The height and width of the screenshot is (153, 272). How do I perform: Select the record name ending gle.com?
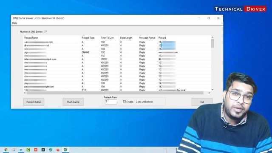pos(39,87)
